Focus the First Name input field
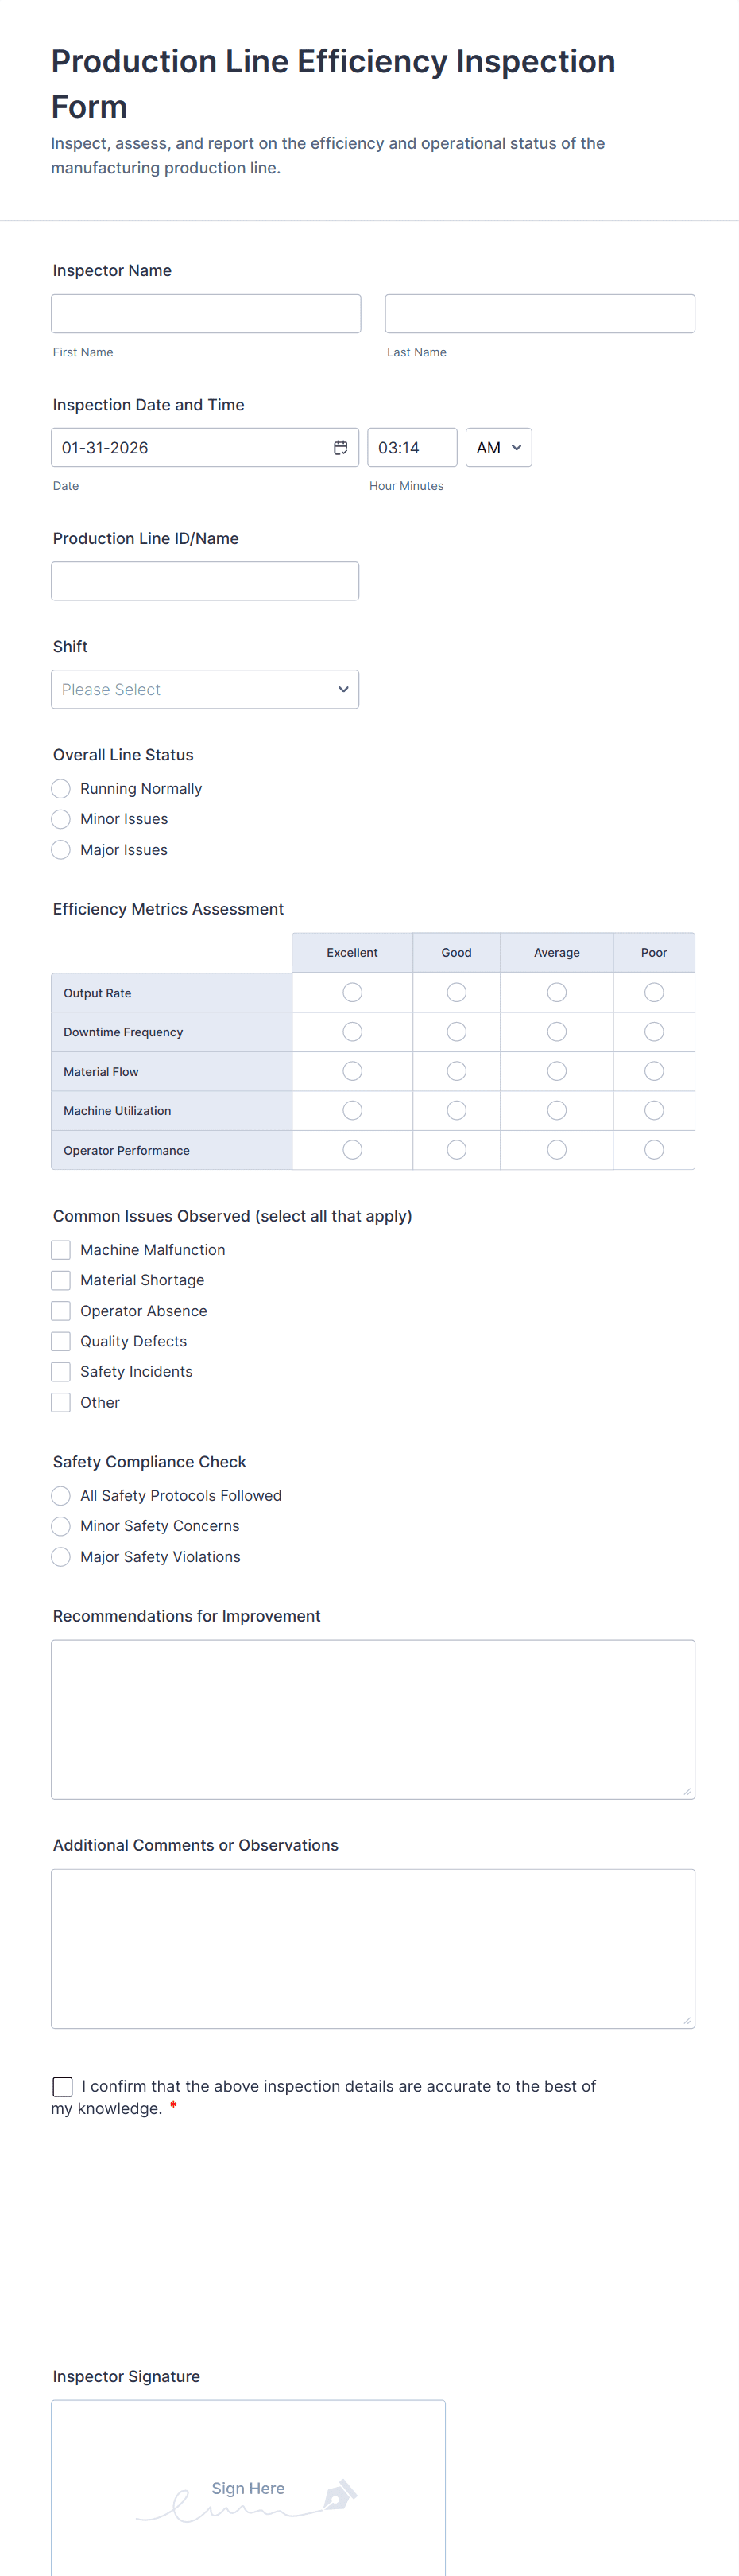The image size is (739, 2576). (206, 313)
